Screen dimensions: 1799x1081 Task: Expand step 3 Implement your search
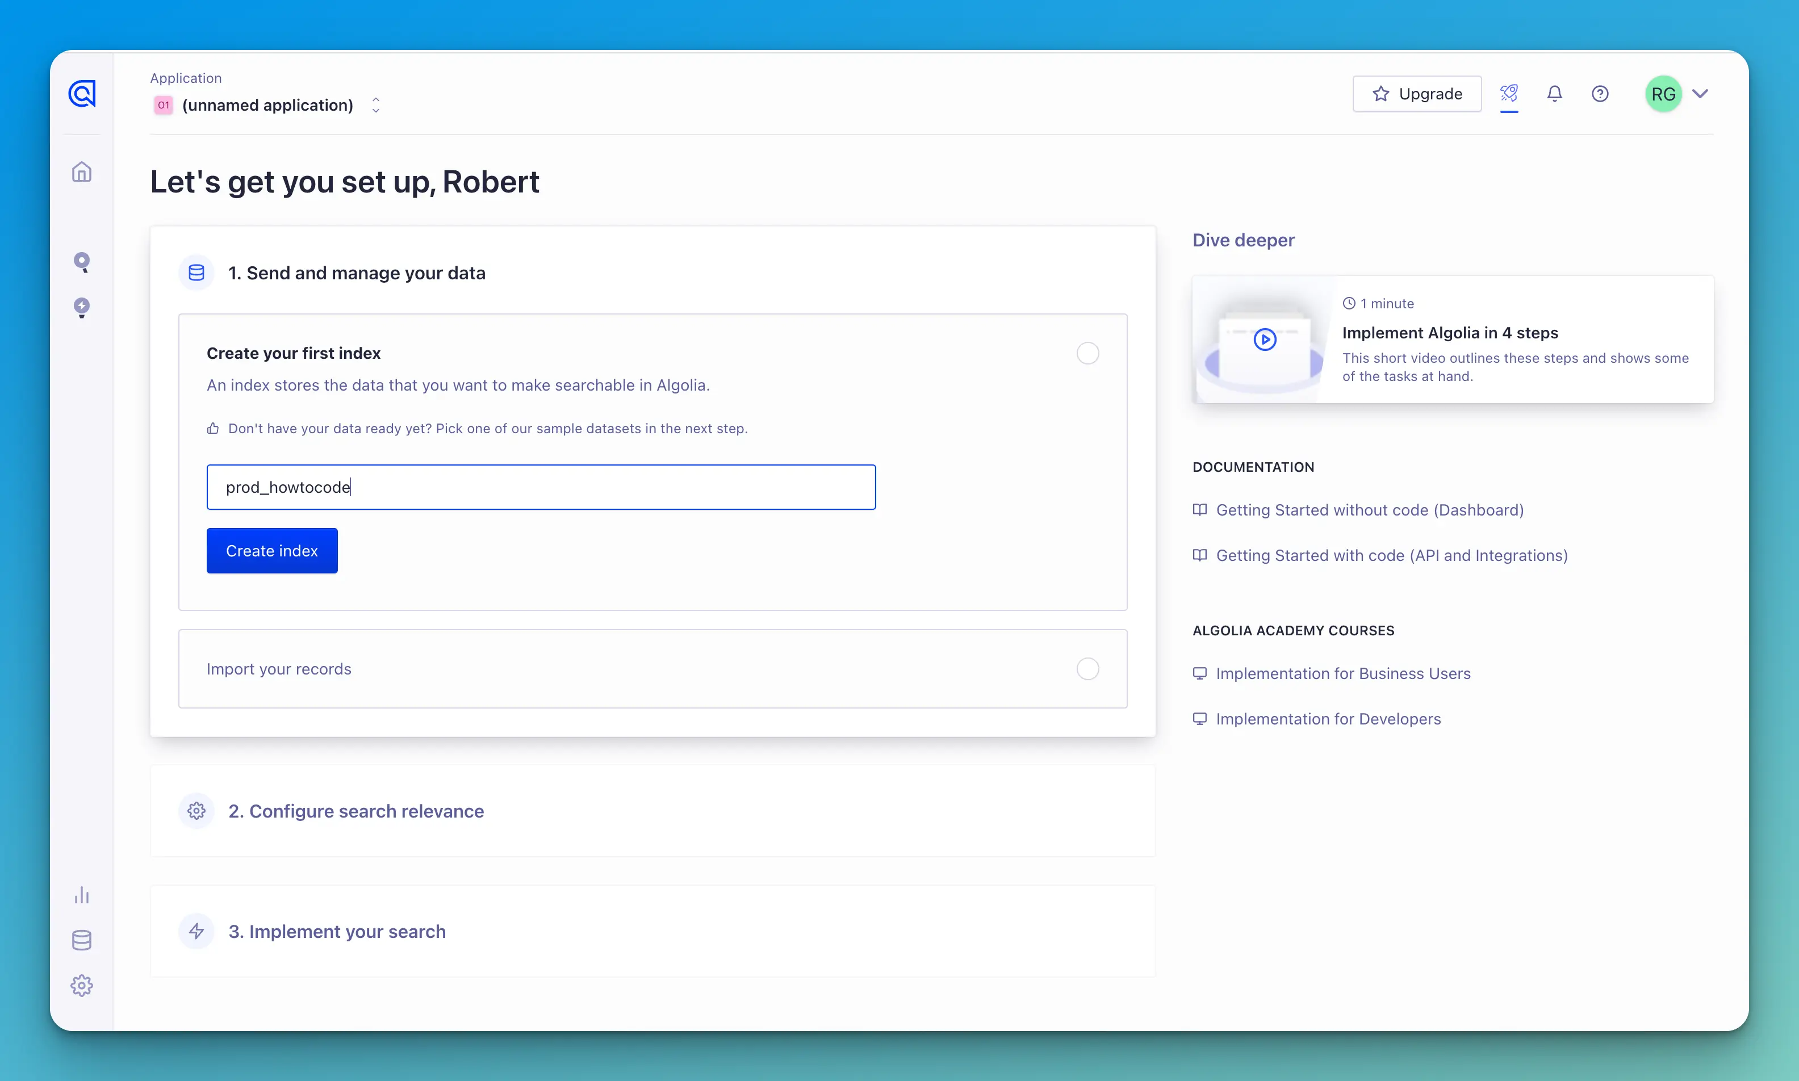pos(652,931)
